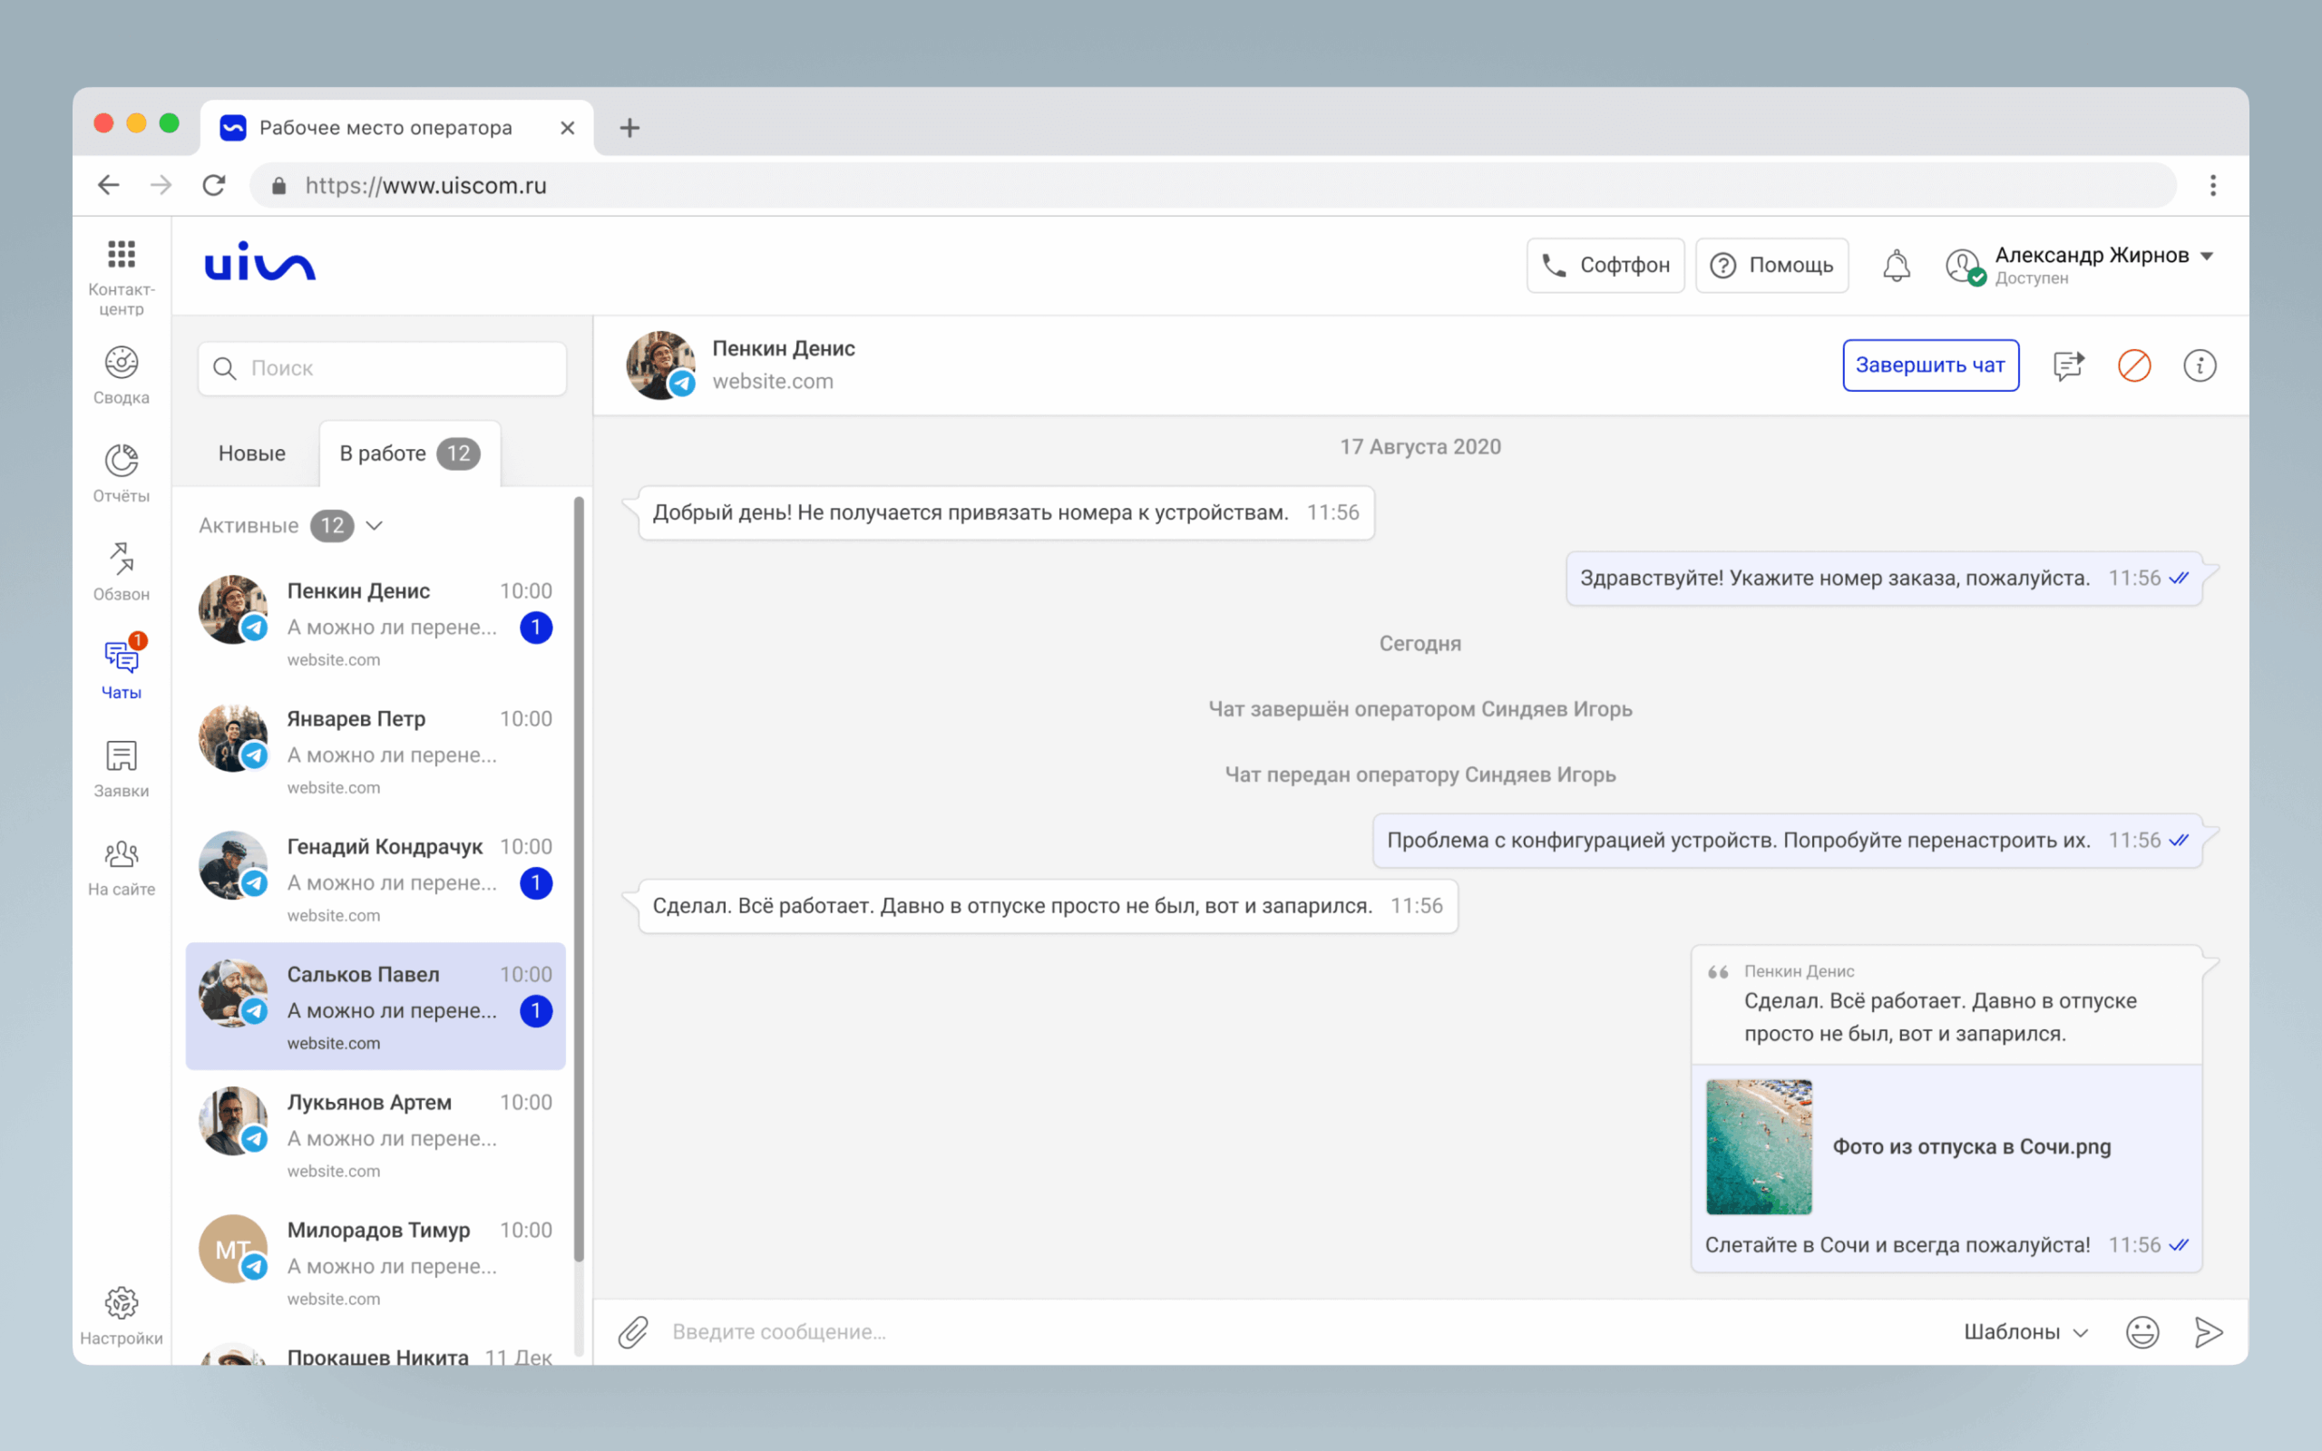Screen dimensions: 2322x1451
Task: Click the Фото из отпуска в Сочи.png filename
Action: click(1972, 1147)
